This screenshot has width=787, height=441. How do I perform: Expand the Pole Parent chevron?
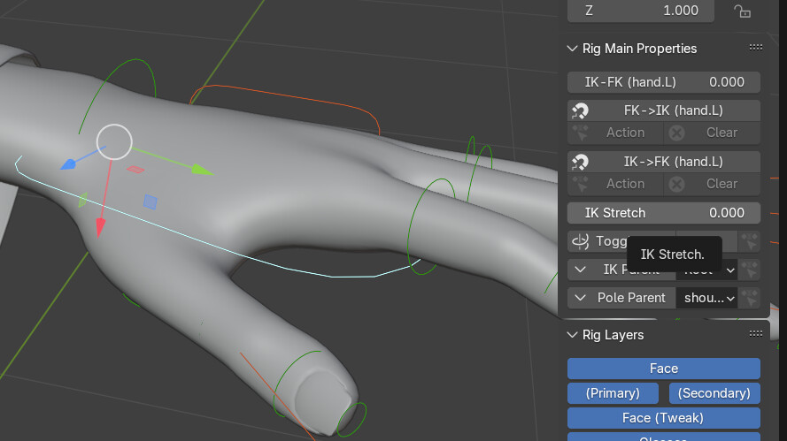(x=580, y=298)
